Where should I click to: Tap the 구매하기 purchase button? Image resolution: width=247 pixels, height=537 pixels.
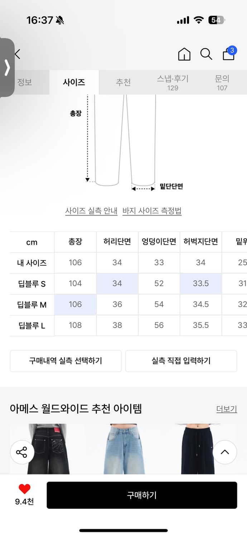tap(141, 495)
